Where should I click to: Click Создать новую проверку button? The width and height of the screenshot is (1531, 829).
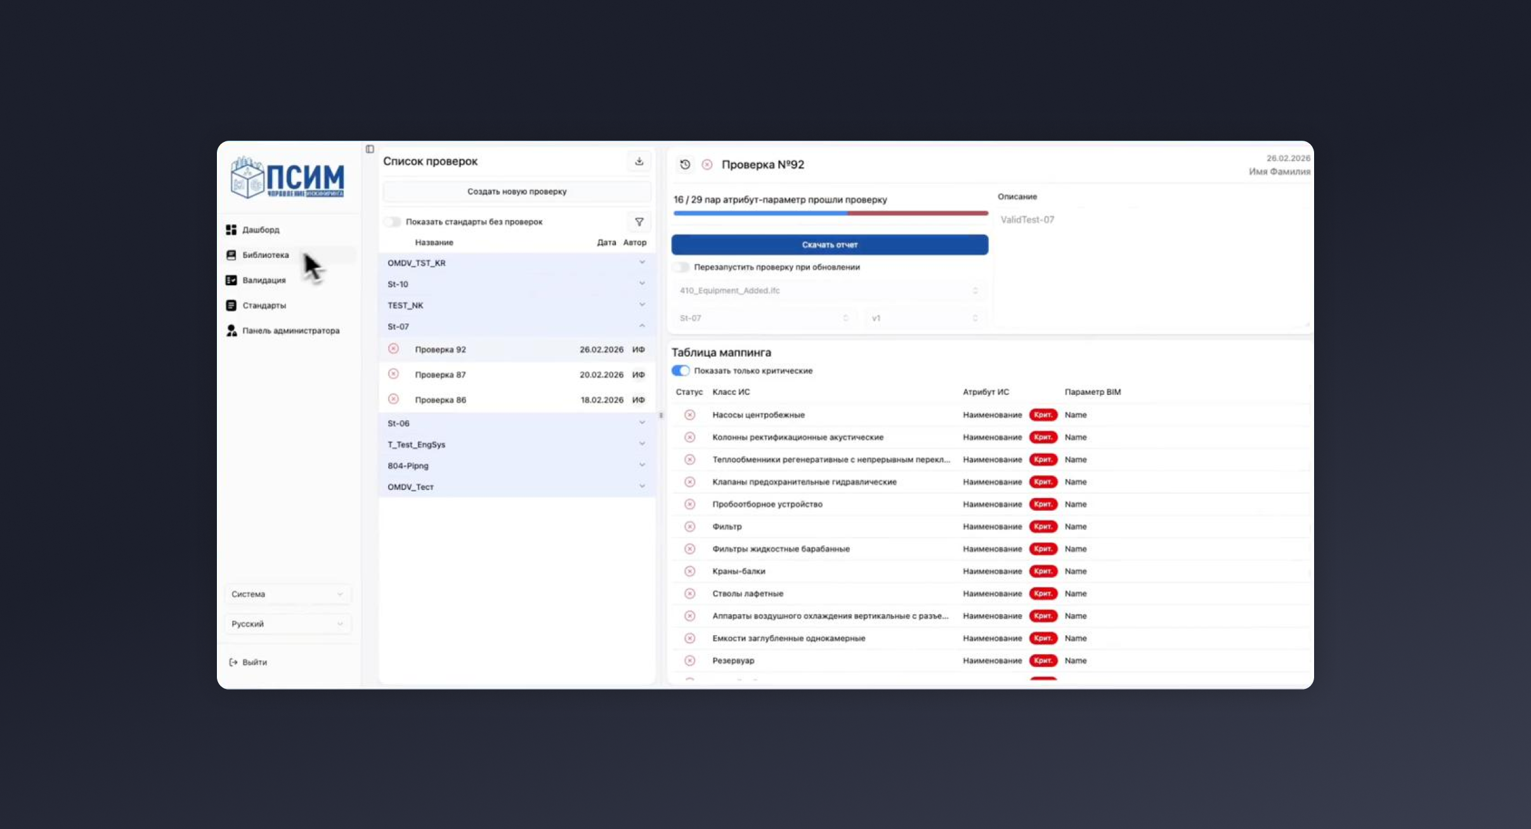(516, 191)
